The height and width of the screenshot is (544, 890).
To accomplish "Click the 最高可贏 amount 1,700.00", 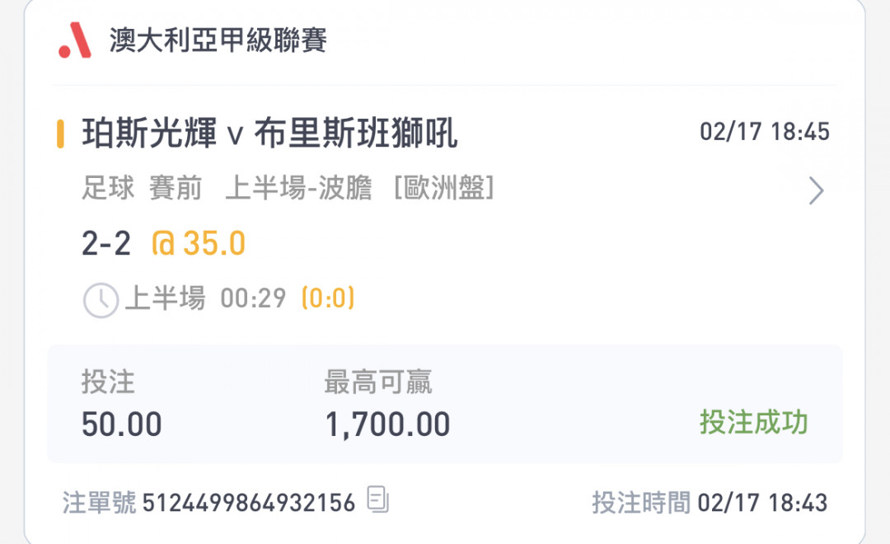I will [387, 424].
